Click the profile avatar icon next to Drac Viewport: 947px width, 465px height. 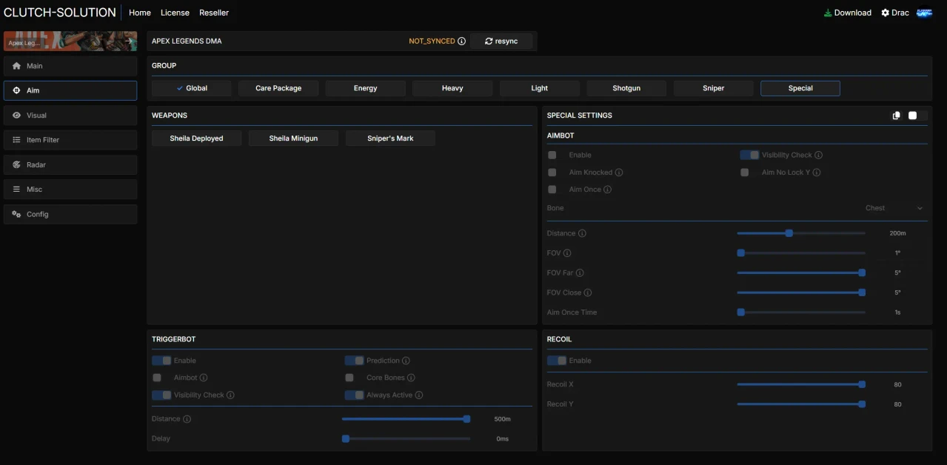(923, 13)
